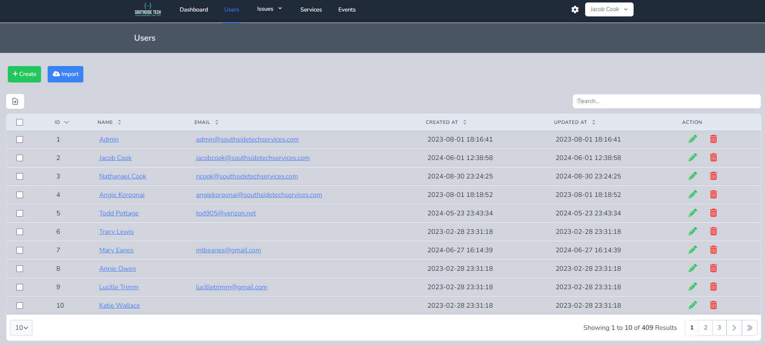The image size is (765, 345).
Task: Click trash icon for Katie Wallace
Action: [x=713, y=306]
